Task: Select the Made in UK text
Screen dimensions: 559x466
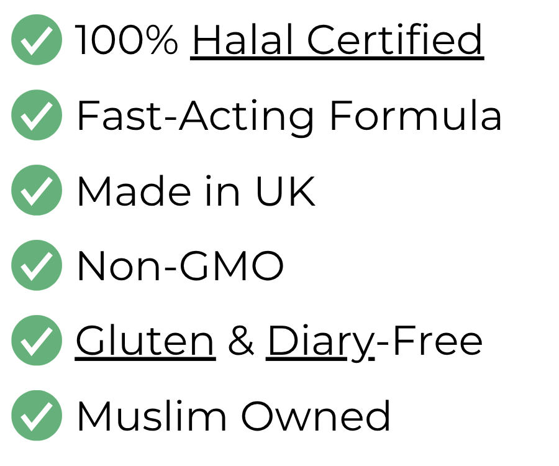Action: (x=196, y=191)
